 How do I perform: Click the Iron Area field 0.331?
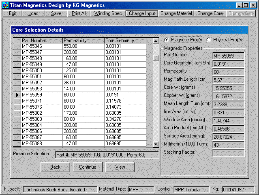pyautogui.click(x=229, y=113)
